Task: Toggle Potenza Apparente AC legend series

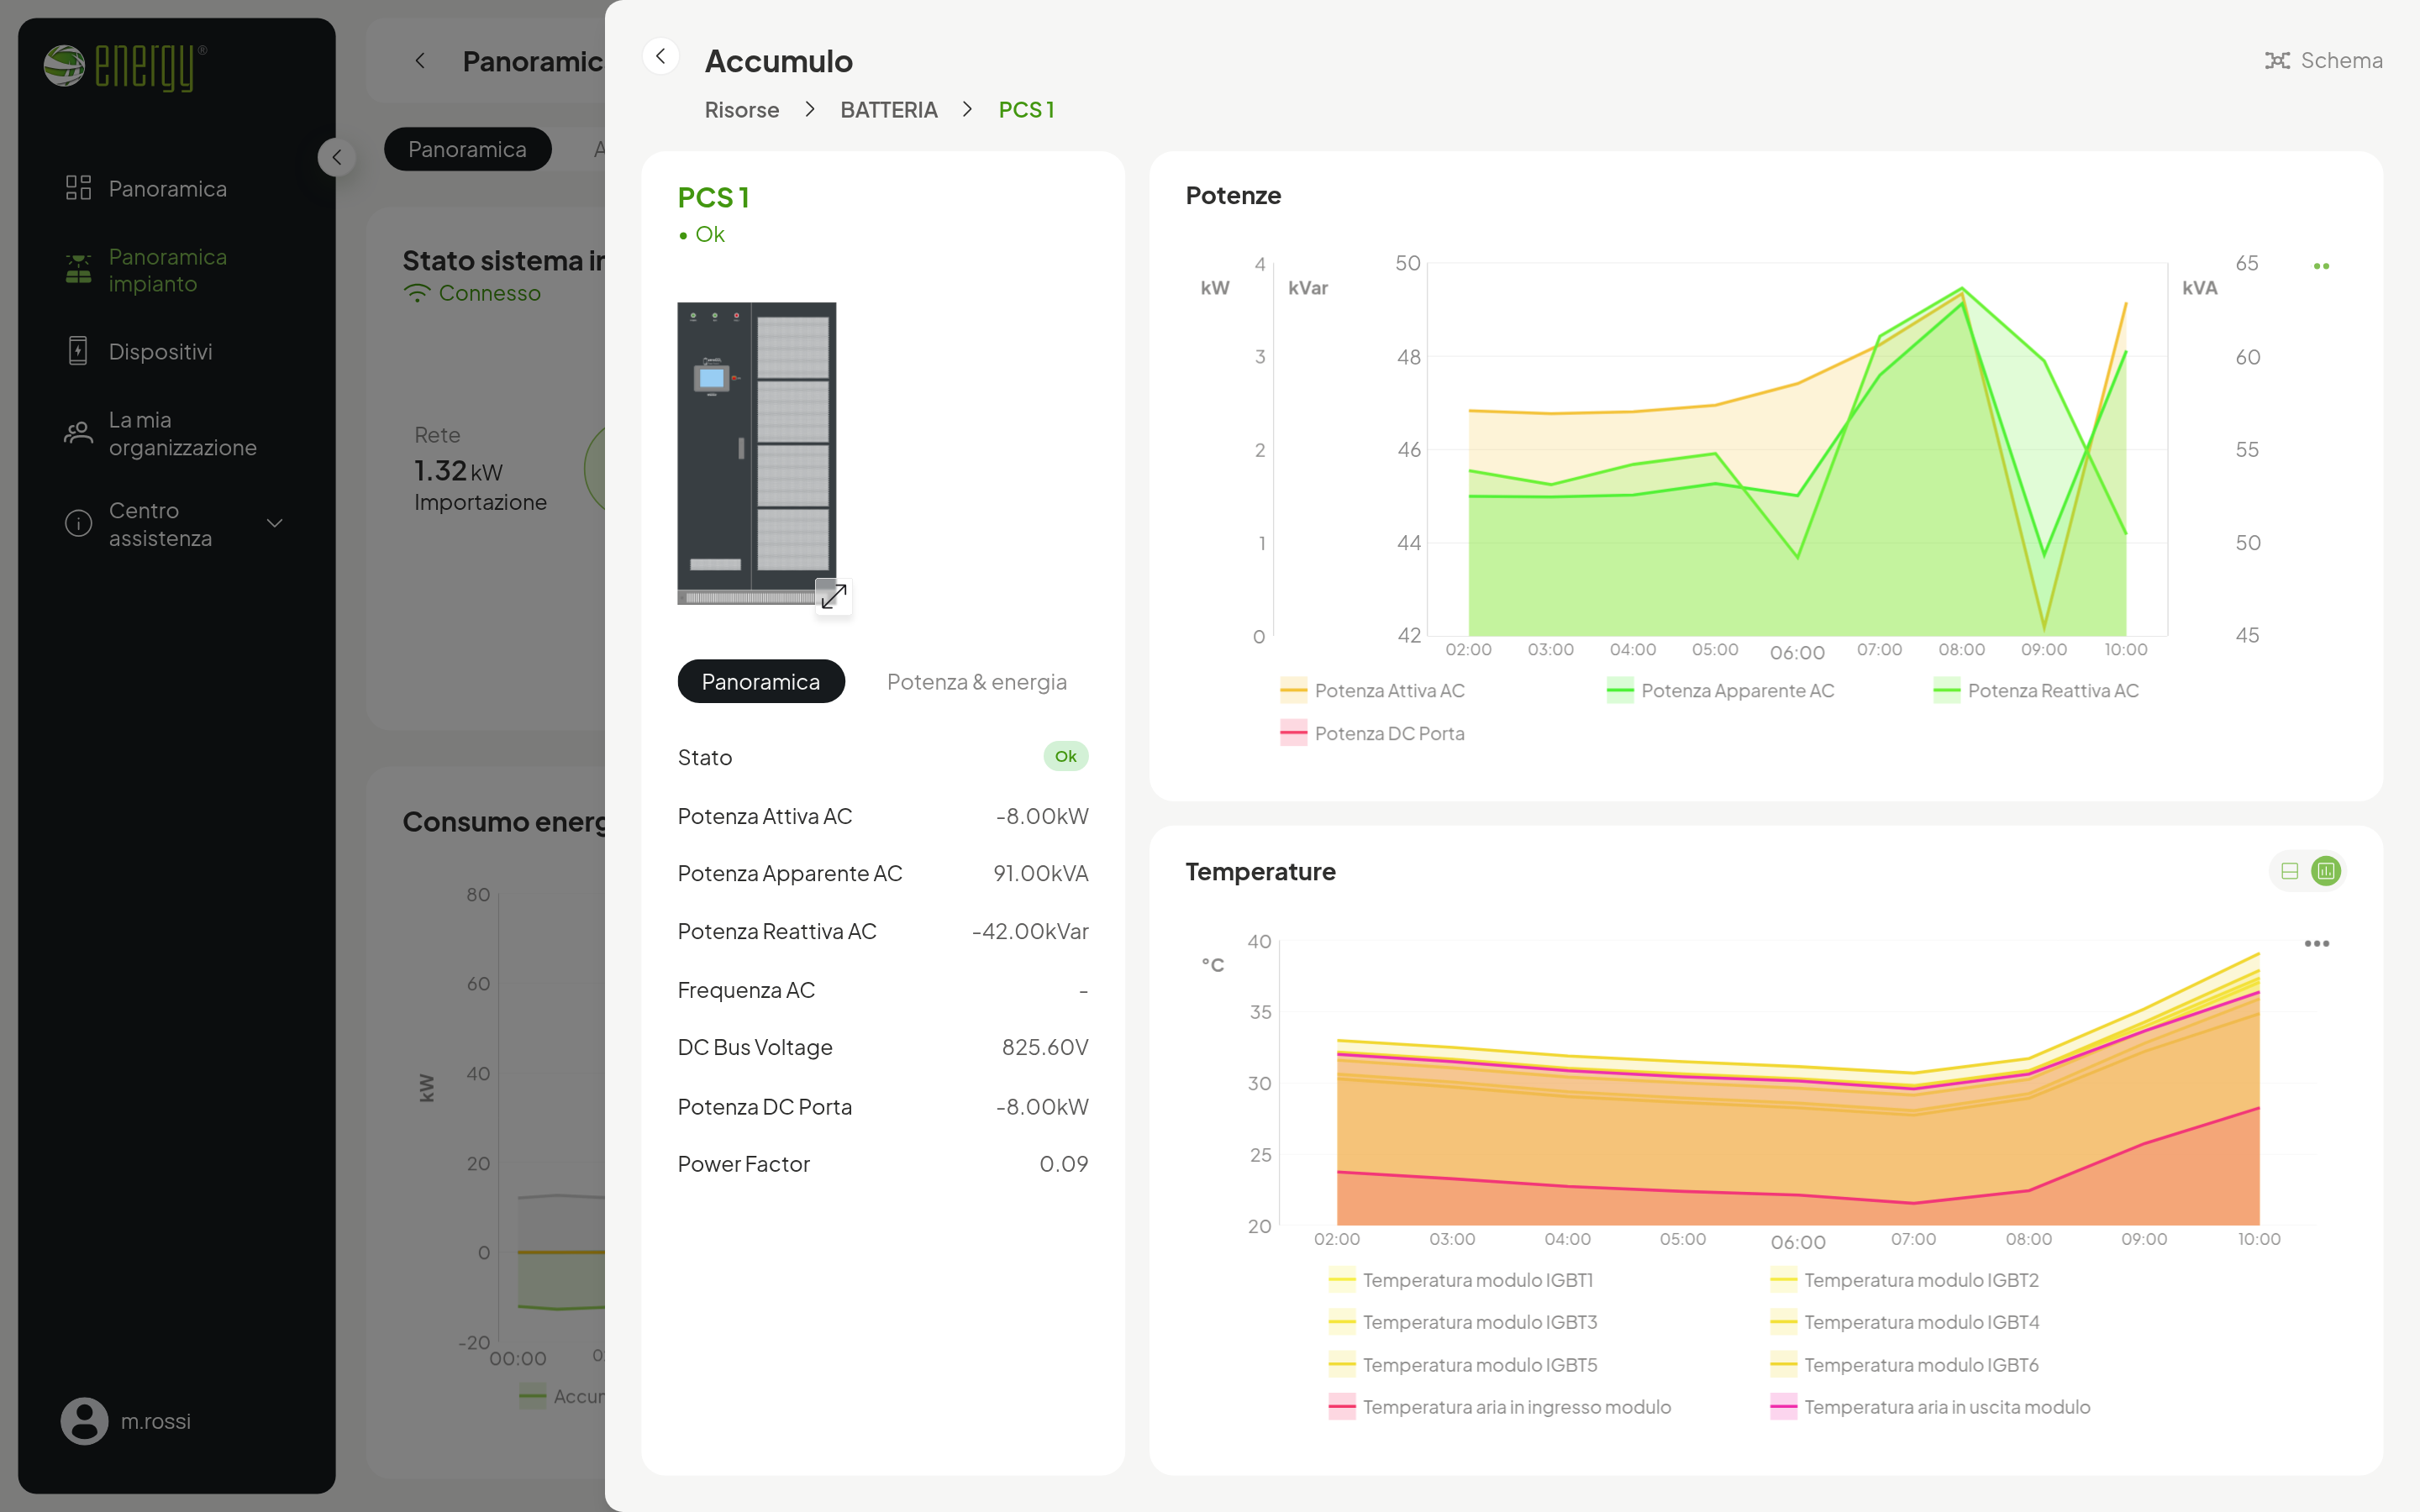Action: click(1720, 691)
